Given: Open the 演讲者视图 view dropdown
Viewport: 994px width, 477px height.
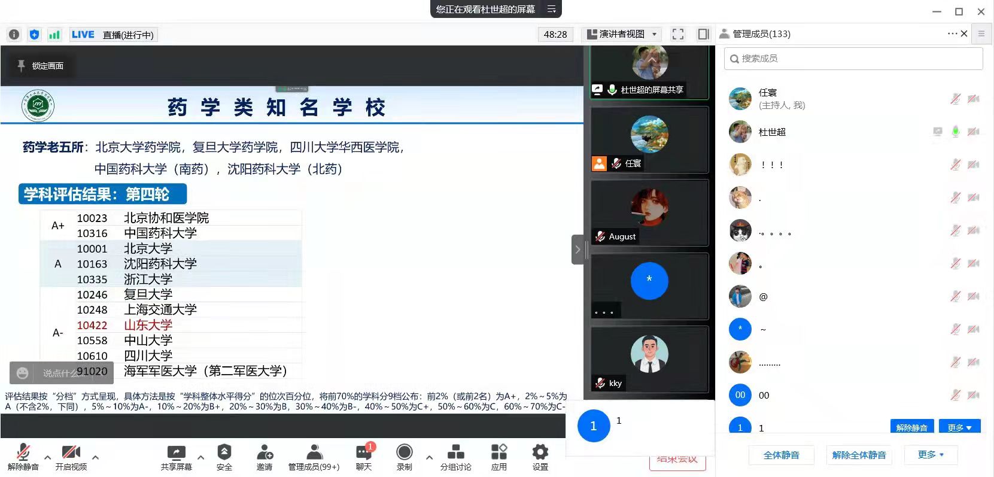Looking at the screenshot, I should coord(622,34).
